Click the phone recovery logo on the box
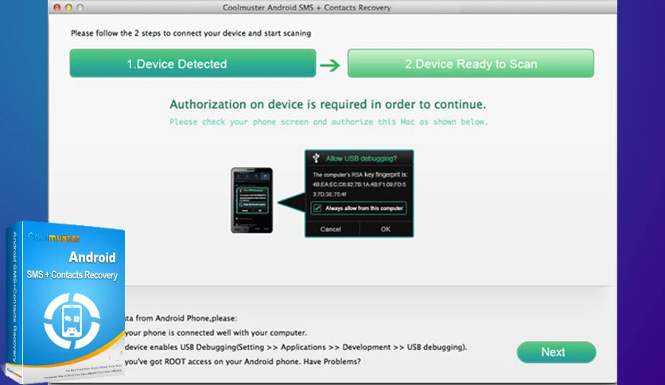This screenshot has width=665, height=385. click(x=72, y=321)
